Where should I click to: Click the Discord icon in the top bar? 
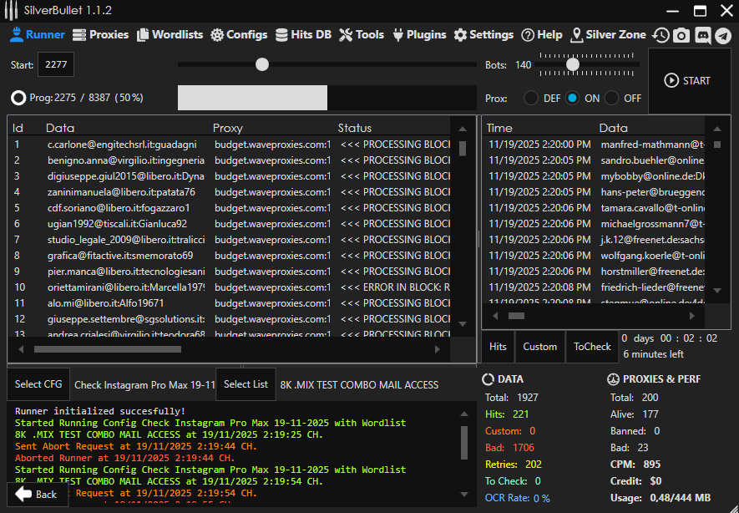point(702,35)
